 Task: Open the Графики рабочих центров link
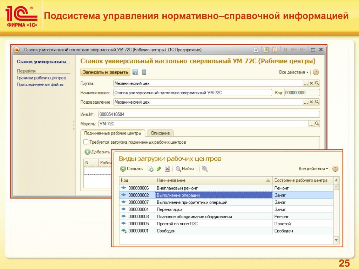41,78
